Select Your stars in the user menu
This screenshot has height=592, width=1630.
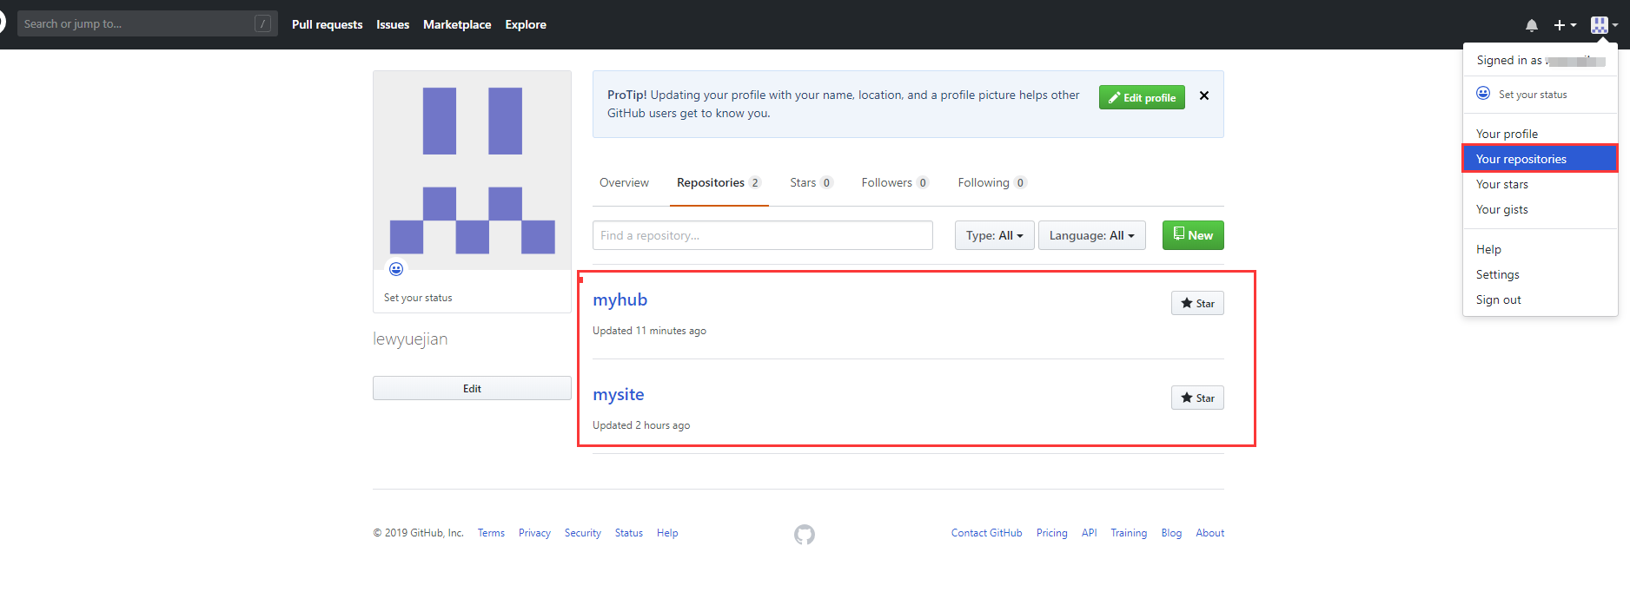coord(1540,184)
